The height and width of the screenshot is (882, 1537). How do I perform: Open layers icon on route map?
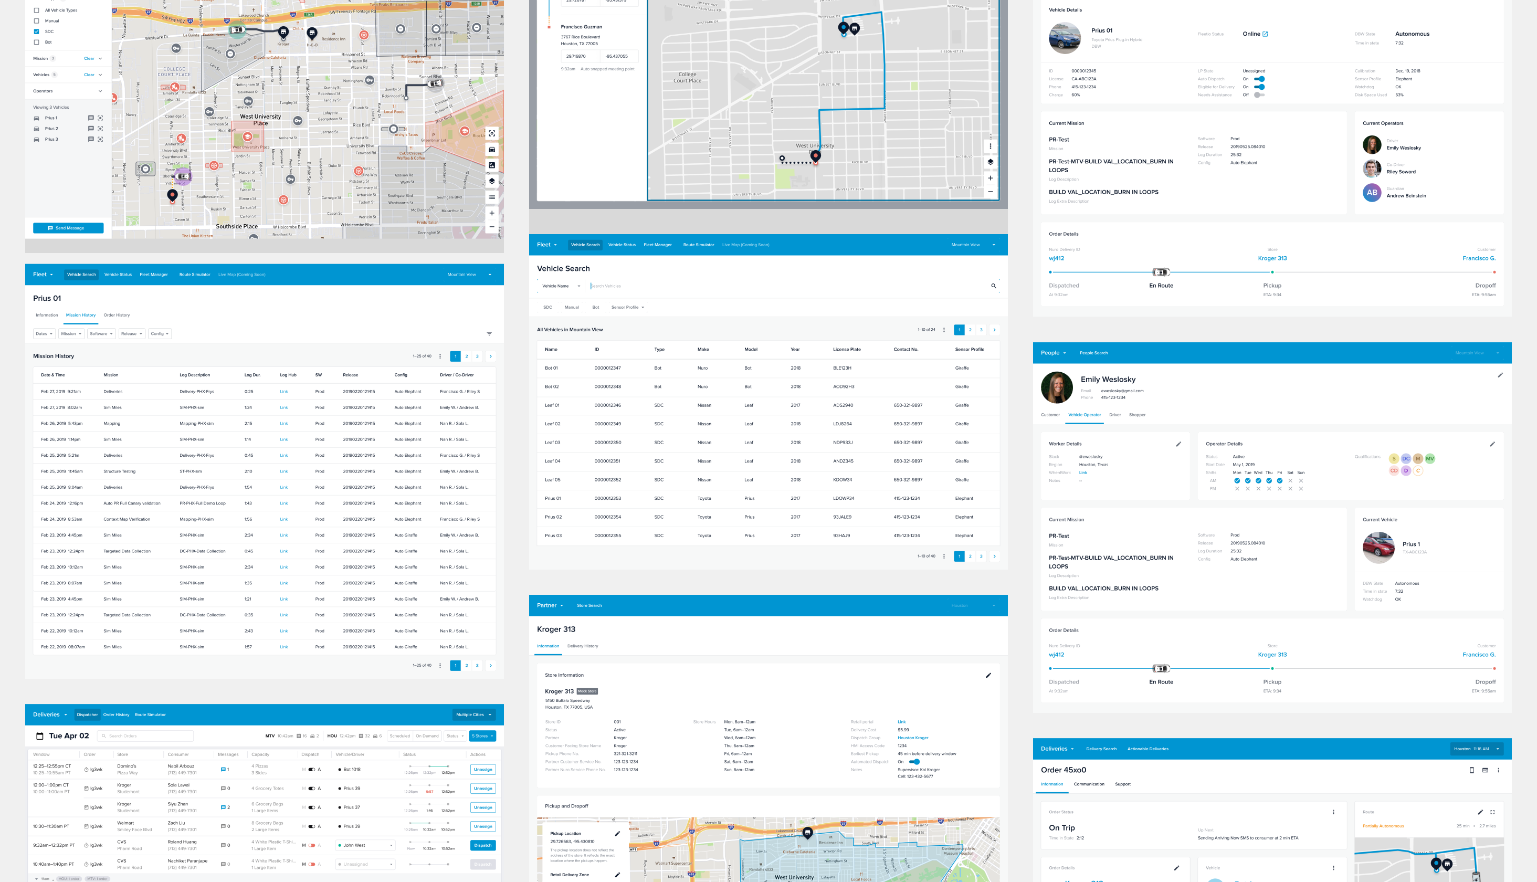[x=990, y=162]
